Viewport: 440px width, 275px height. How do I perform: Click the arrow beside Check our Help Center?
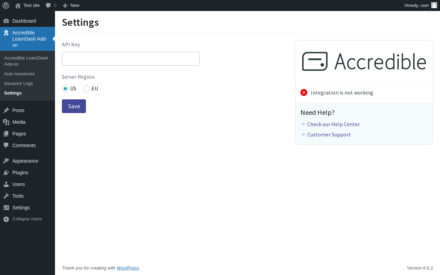pos(303,124)
